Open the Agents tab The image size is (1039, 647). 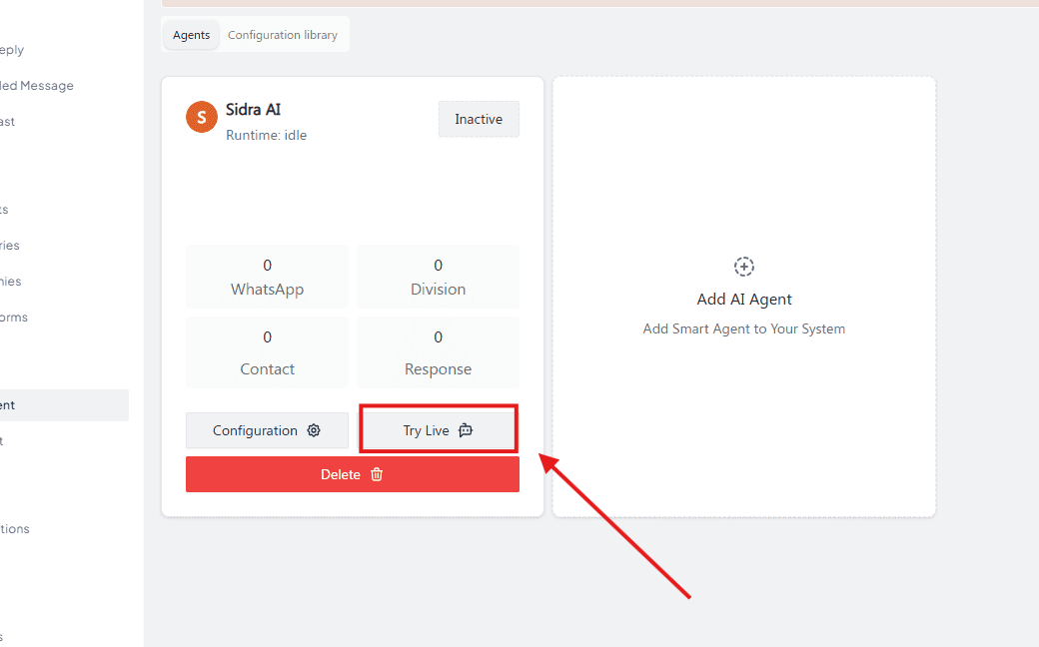coord(191,35)
